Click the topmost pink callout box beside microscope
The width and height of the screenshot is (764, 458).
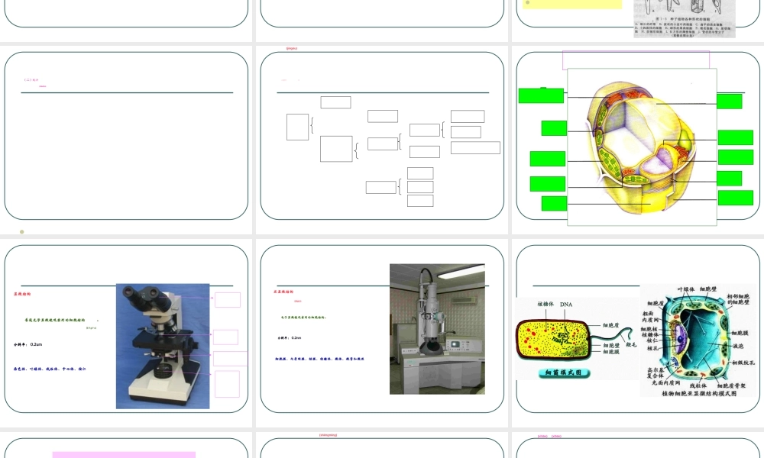pyautogui.click(x=228, y=300)
